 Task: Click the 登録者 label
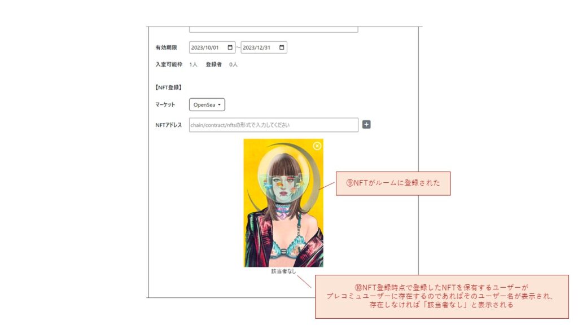(213, 64)
